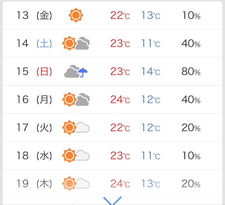
Task: Tap the 11°C low for the 14th
Action: point(151,43)
